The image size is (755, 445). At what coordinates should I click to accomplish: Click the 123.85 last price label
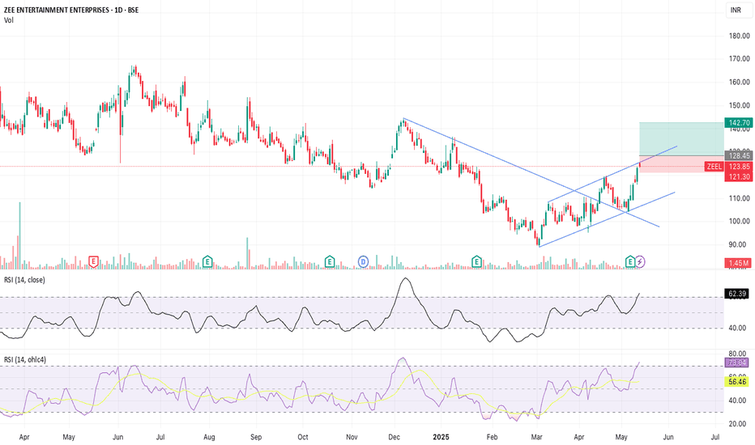738,167
